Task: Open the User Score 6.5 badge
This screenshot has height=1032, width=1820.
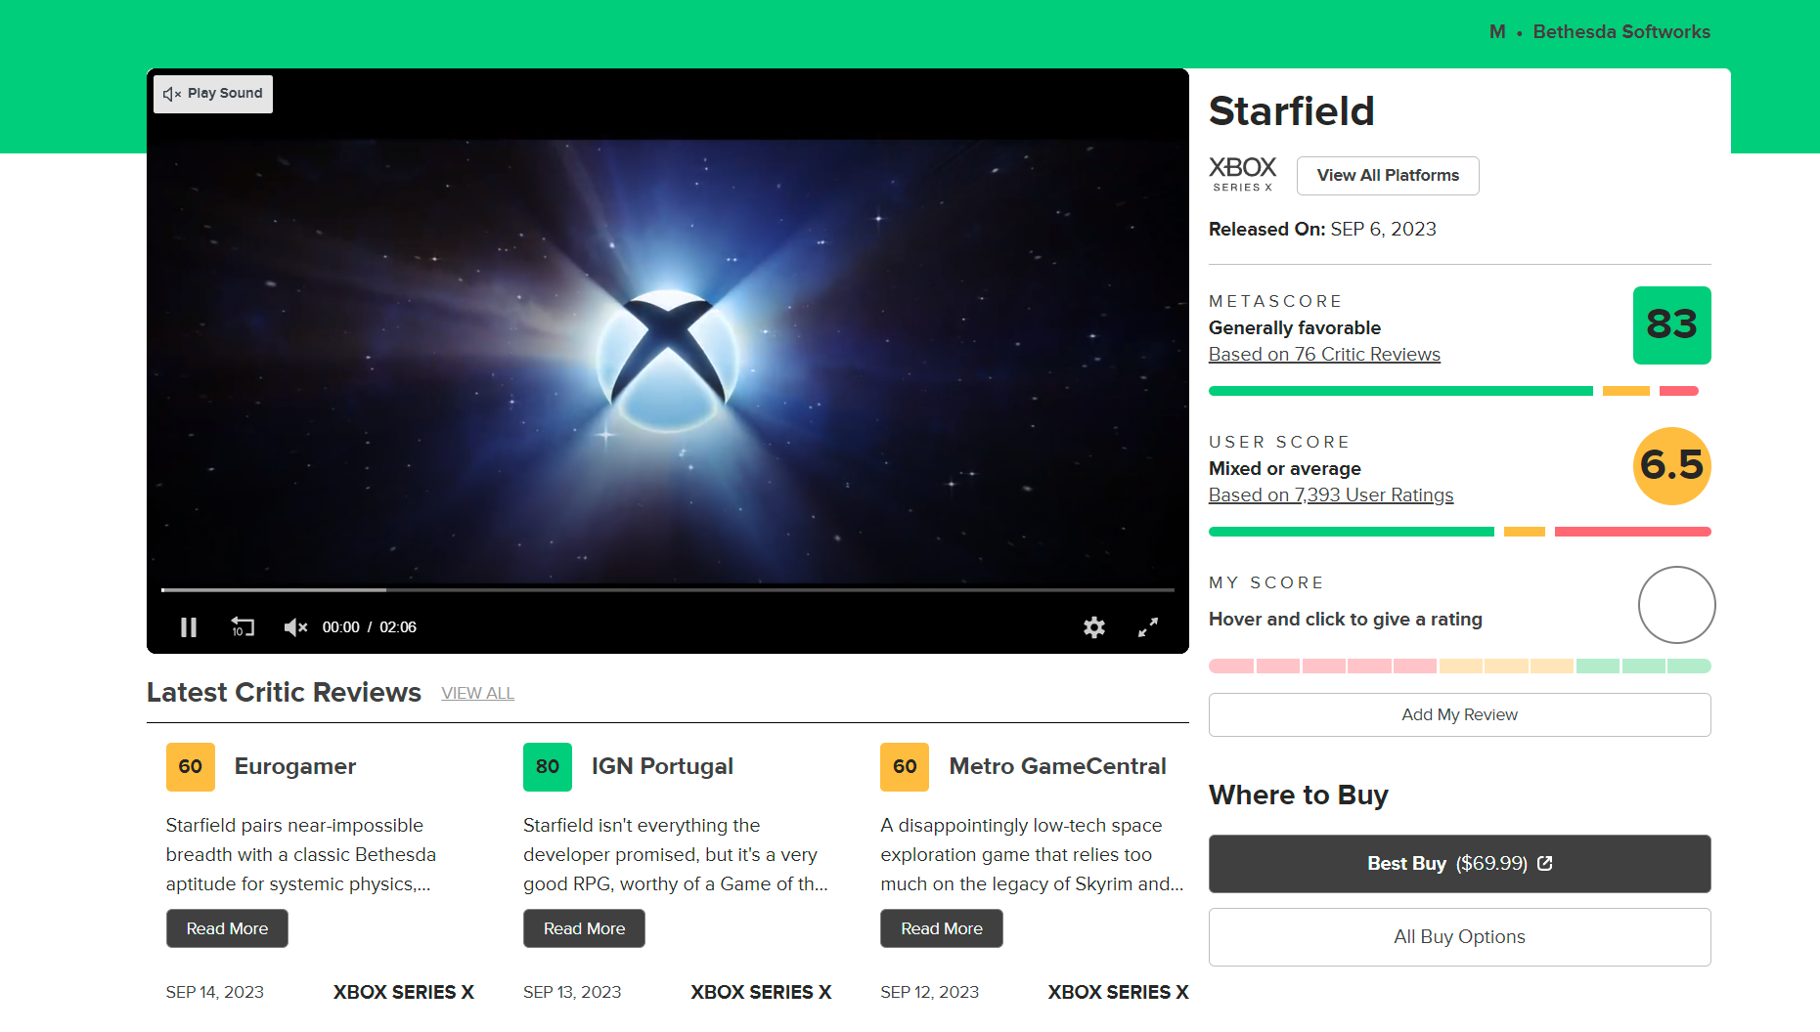Action: (1672, 466)
